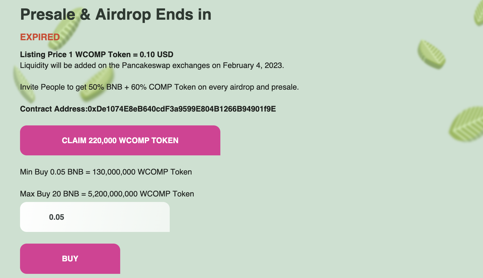Image resolution: width=483 pixels, height=278 pixels.
Task: Click the green leaf right of liquidity text
Action: (431, 54)
